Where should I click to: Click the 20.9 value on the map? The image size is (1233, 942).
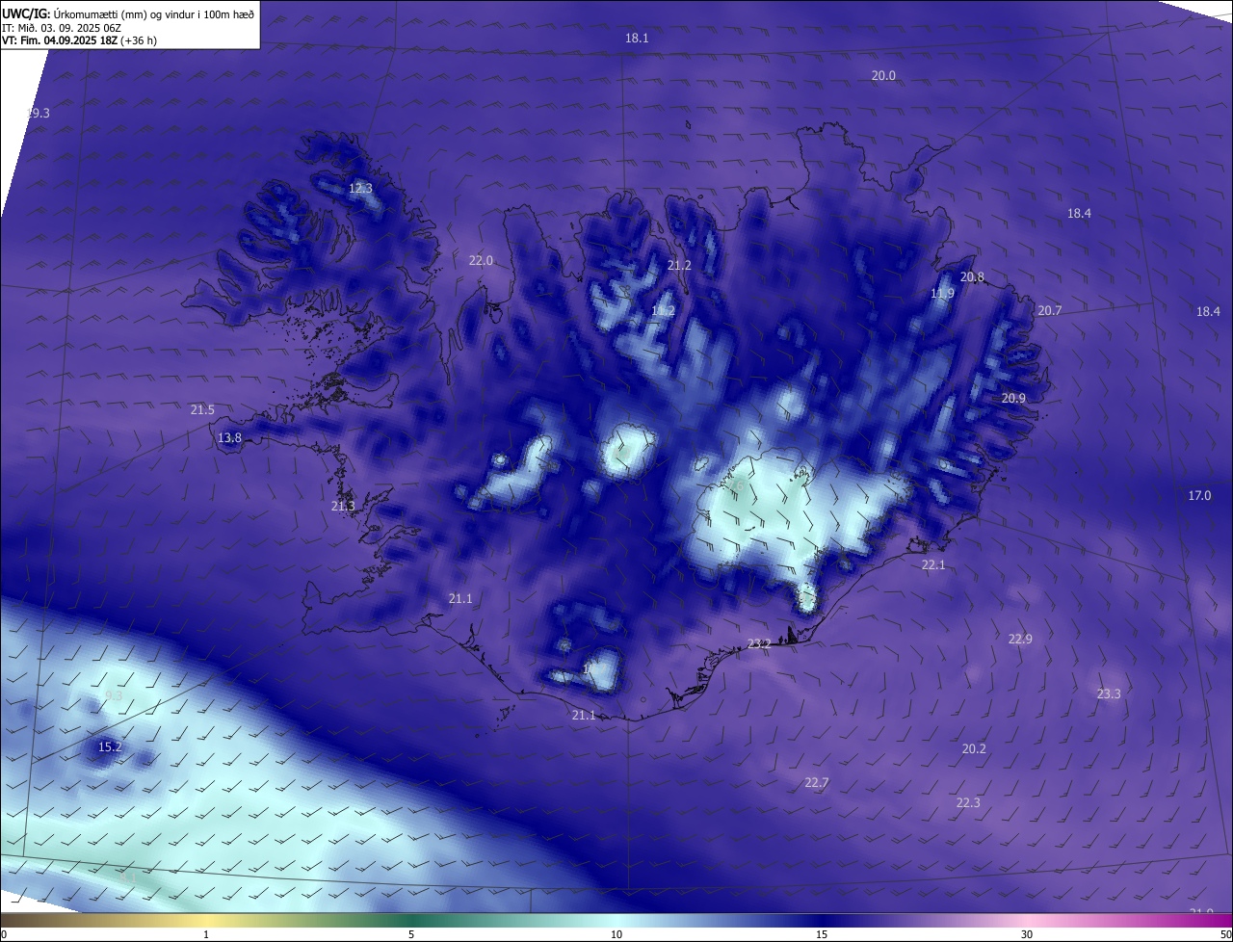(x=1013, y=399)
